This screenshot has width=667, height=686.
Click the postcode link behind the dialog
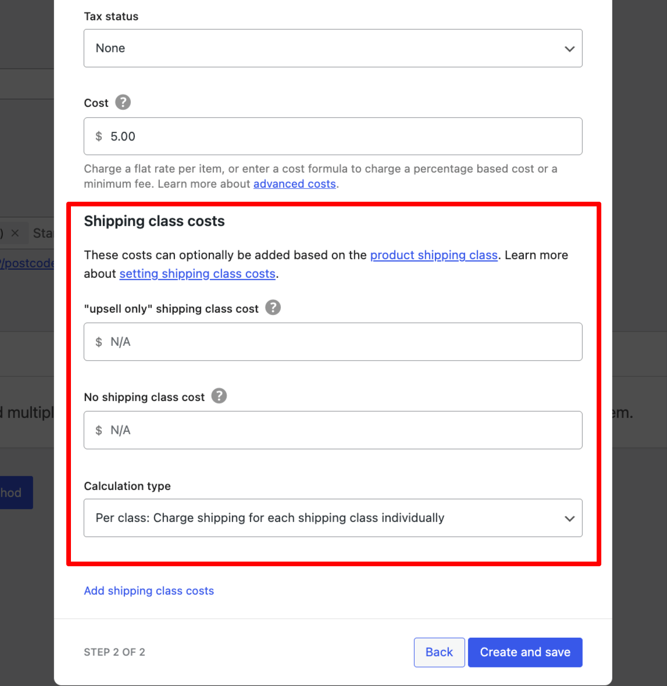click(27, 263)
